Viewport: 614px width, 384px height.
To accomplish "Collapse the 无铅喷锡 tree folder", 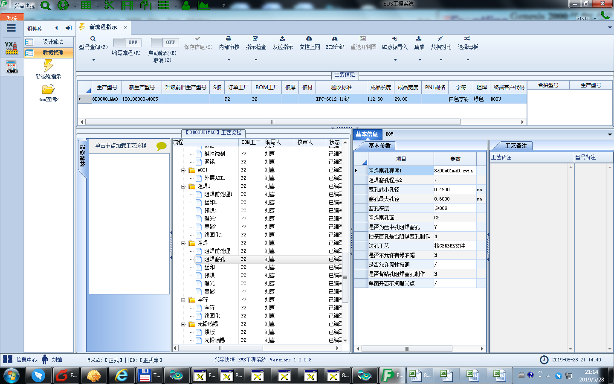I will 183,324.
